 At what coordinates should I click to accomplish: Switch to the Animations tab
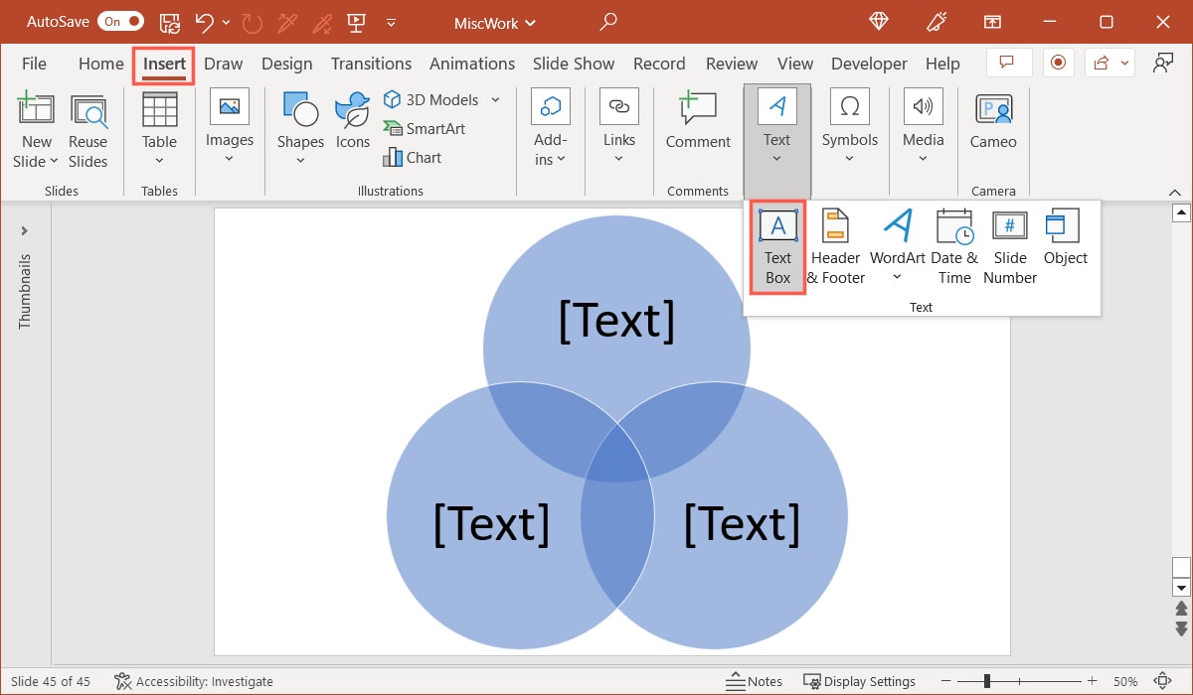pyautogui.click(x=472, y=63)
